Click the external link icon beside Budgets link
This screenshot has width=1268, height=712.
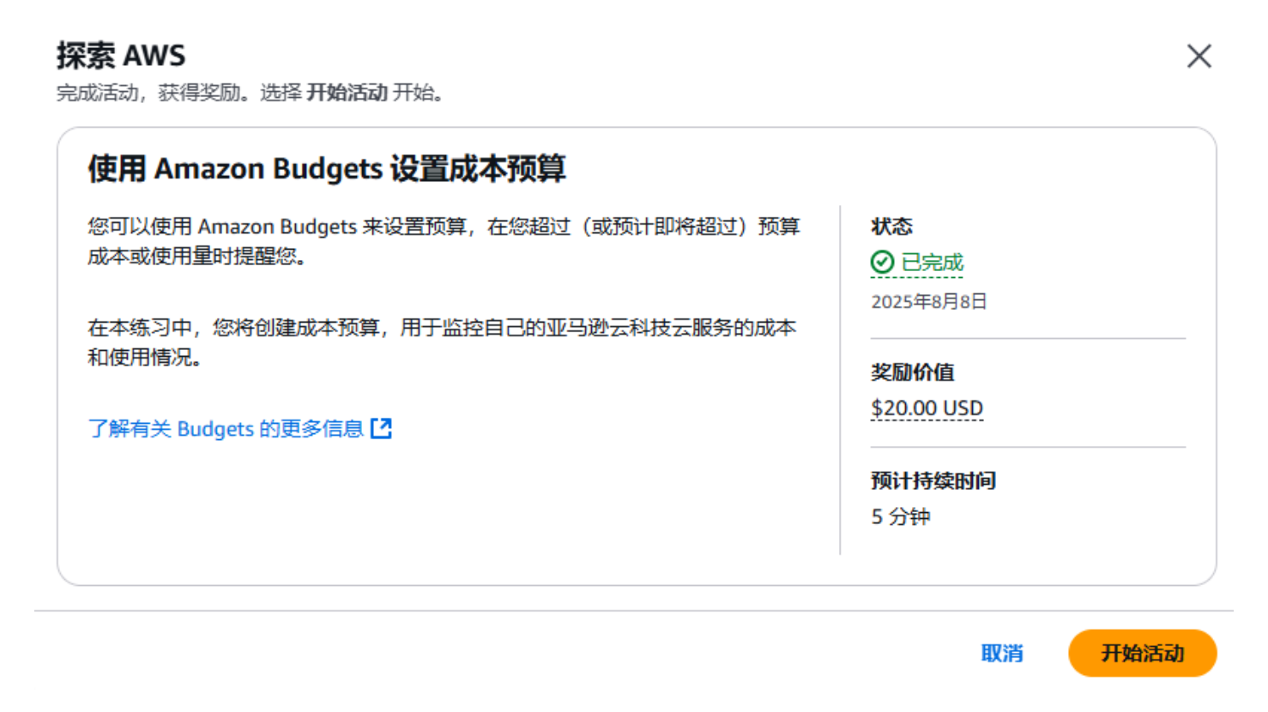coord(381,428)
